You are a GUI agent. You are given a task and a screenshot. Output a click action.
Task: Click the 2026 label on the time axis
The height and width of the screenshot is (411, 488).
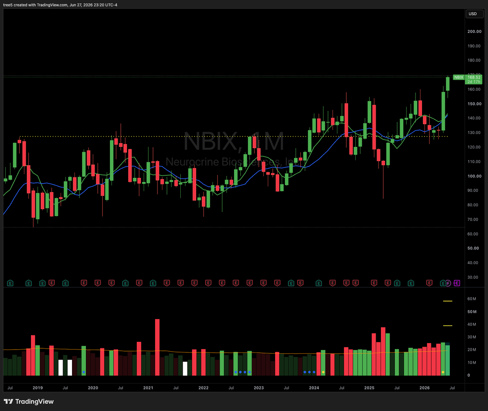coord(425,388)
